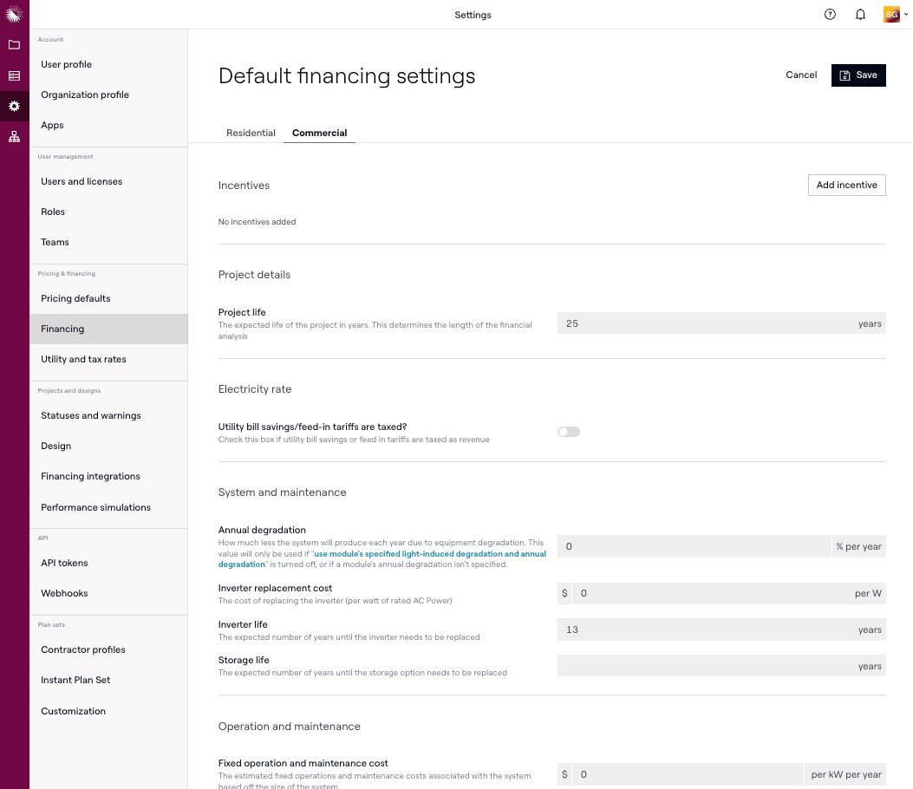Image resolution: width=913 pixels, height=789 pixels.
Task: Click the Aurora sunburst logo icon
Action: pos(14,14)
